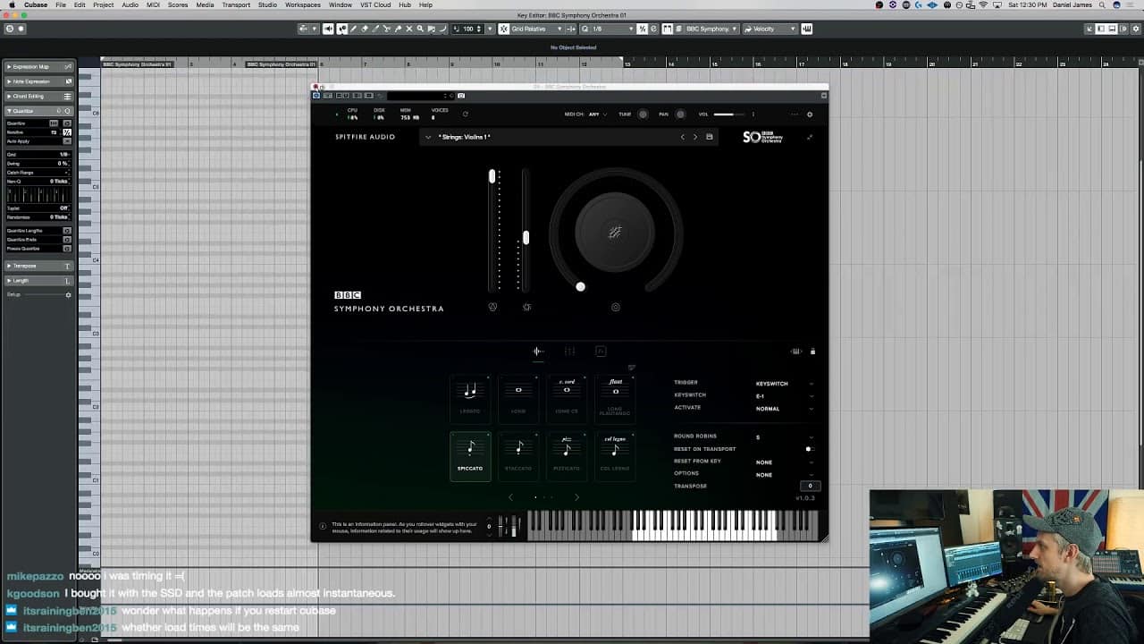Click the Transpose value field
1144x644 pixels.
(x=810, y=486)
